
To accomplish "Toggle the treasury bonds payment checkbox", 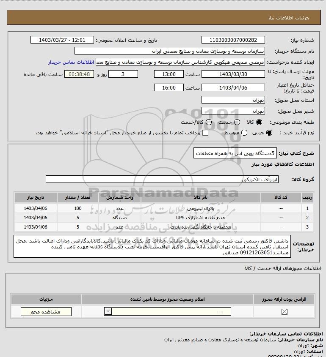I will point(205,133).
